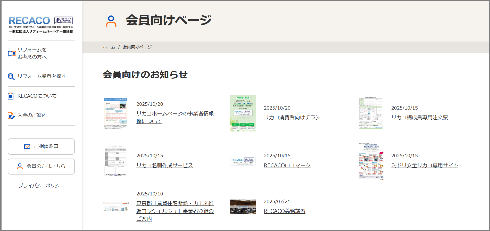Click the magnifier icon for リフォーム業者を探す
Viewport: 490px width, 231px height.
coord(11,77)
